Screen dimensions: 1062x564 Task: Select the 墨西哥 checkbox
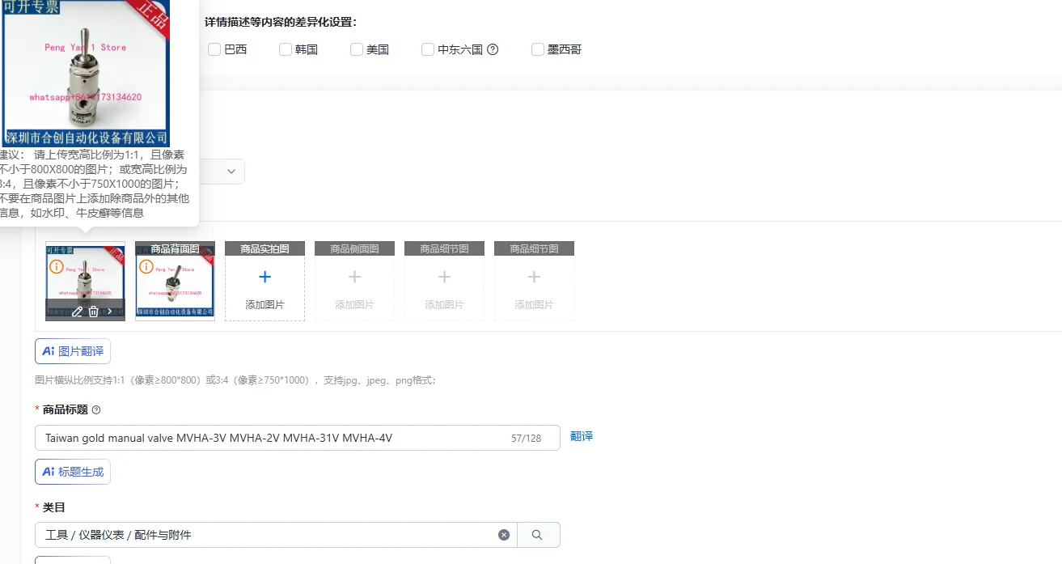[x=536, y=49]
